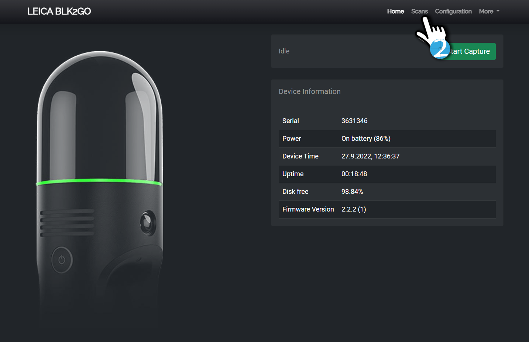This screenshot has height=342, width=529.
Task: Click the Uptime label
Action: pos(293,174)
